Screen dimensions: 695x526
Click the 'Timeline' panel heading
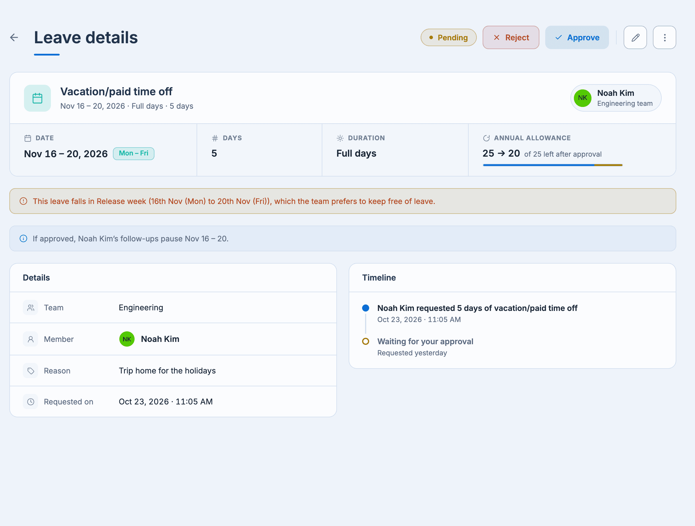[379, 278]
